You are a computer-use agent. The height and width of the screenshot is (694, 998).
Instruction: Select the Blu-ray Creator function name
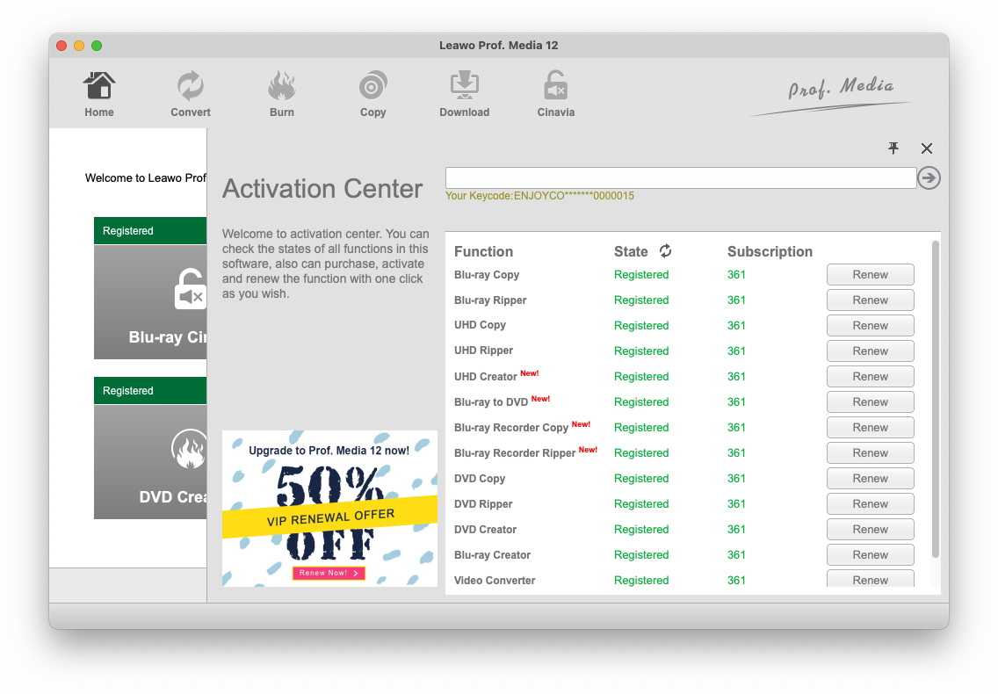click(492, 554)
